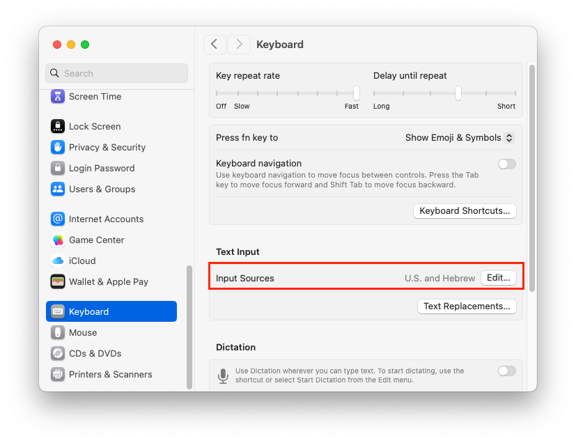Open CDs & DVDs disc icon
This screenshot has height=443, width=576.
(58, 353)
